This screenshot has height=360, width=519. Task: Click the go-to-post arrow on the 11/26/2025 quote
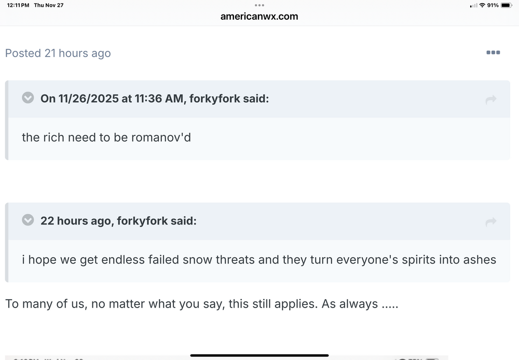click(490, 100)
